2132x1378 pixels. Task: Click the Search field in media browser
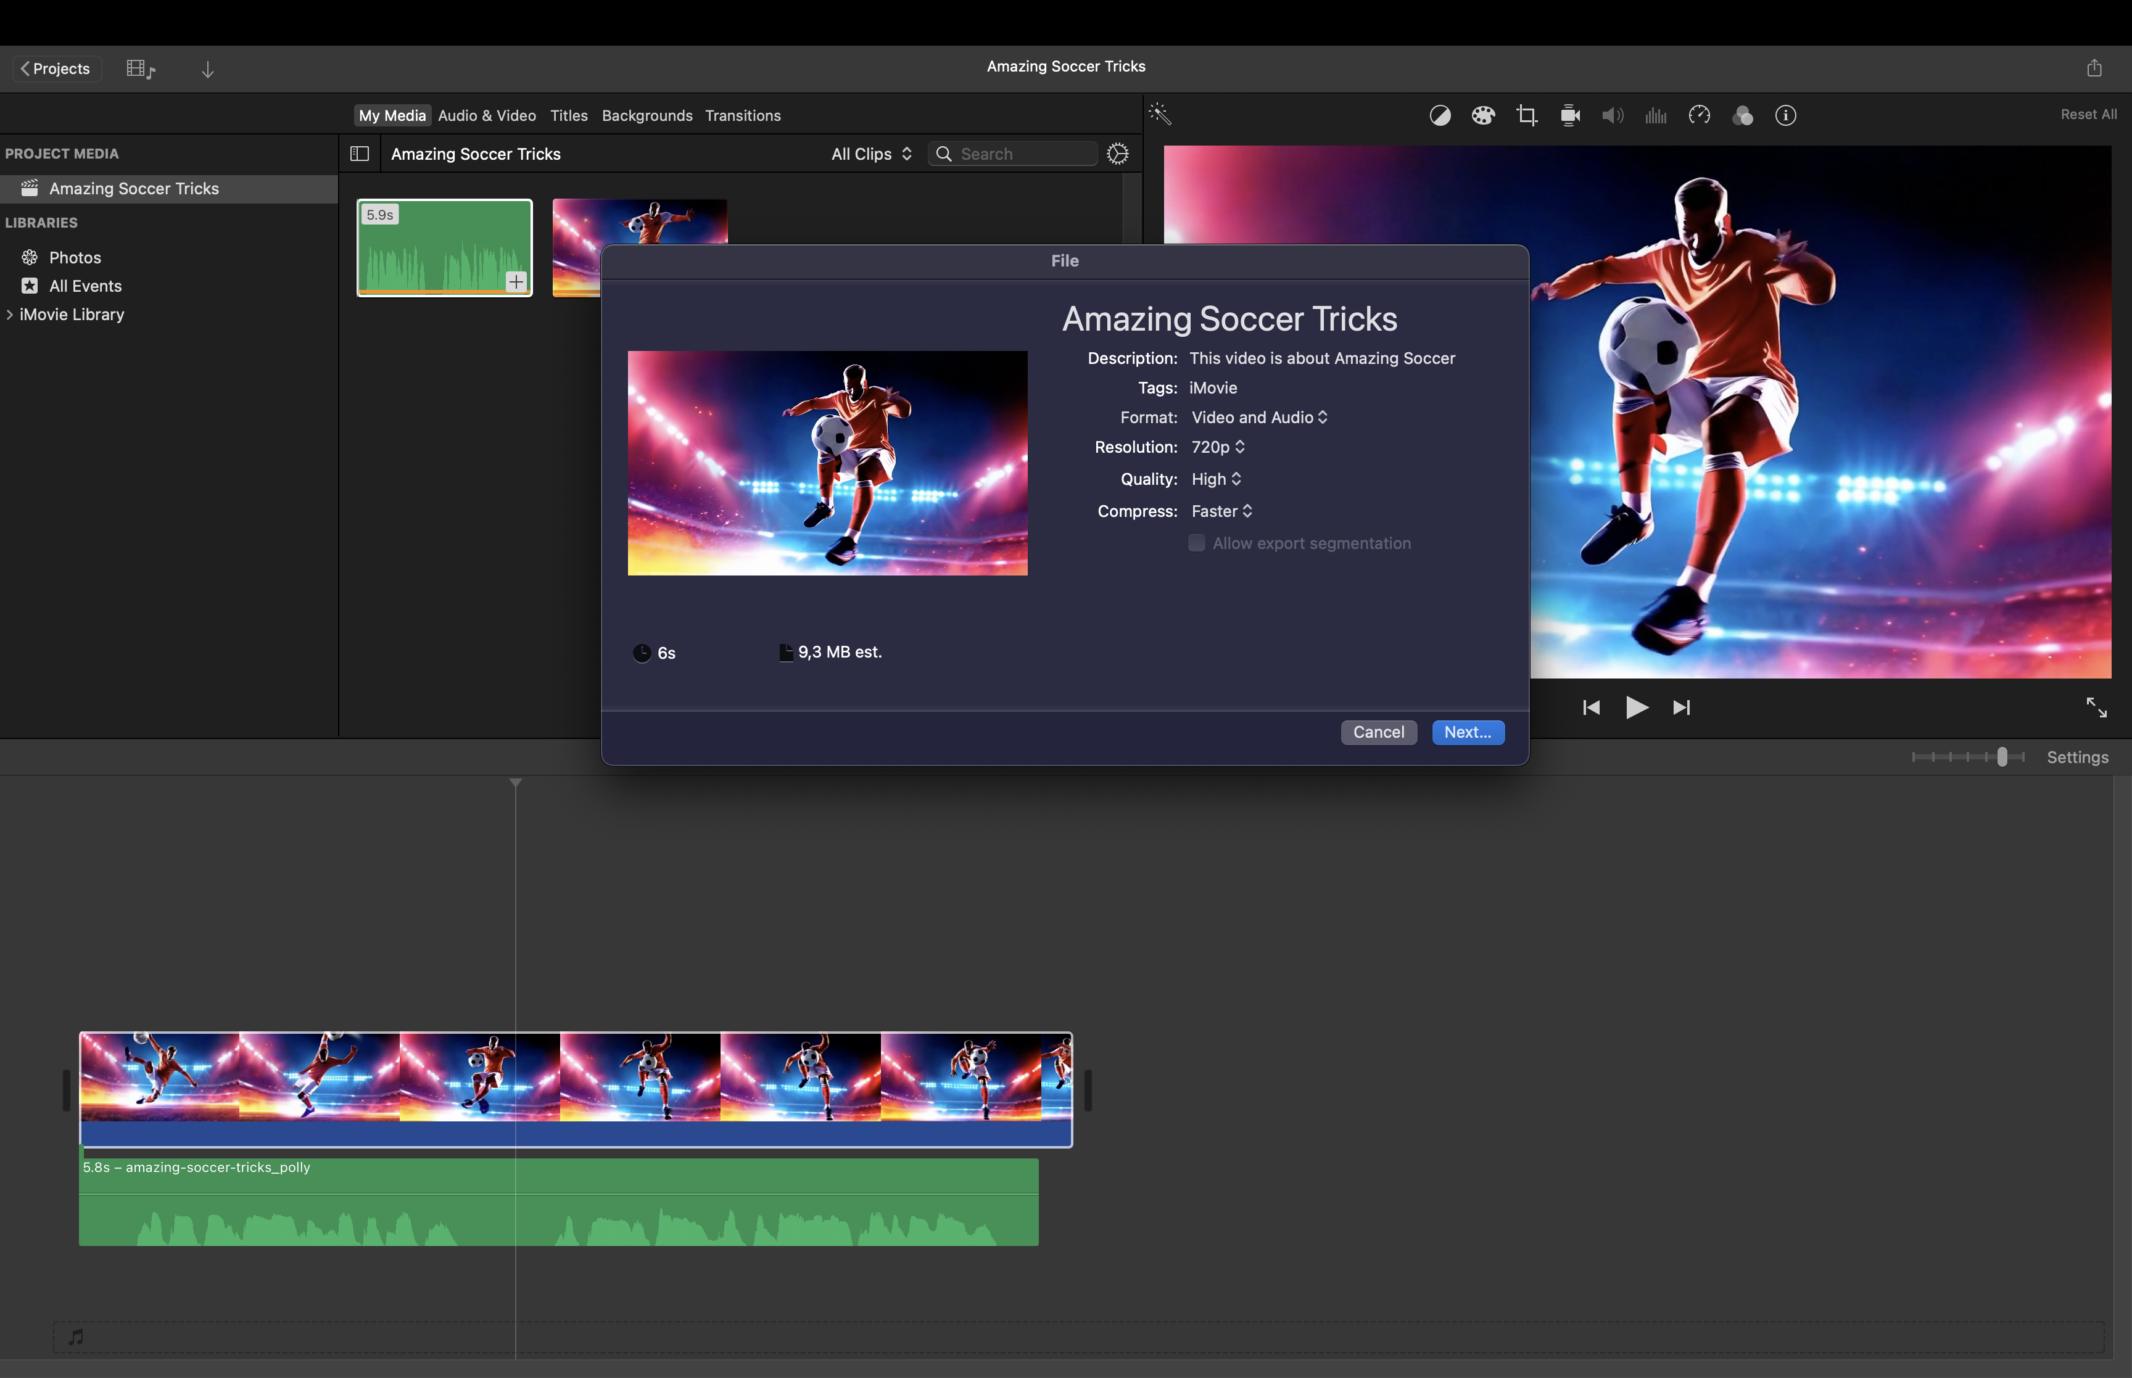point(1013,154)
